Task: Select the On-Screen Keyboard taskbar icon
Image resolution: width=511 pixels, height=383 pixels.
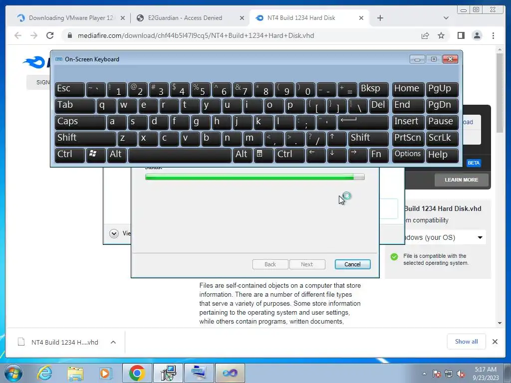Action: pyautogui.click(x=199, y=373)
